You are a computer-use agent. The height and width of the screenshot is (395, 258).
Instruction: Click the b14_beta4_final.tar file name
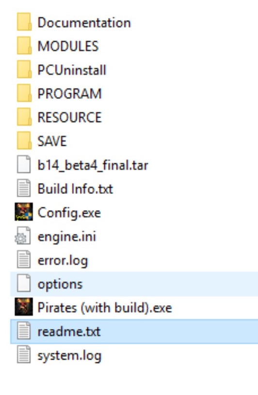pos(93,166)
